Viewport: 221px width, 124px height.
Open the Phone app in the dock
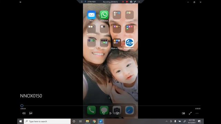(x=92, y=110)
